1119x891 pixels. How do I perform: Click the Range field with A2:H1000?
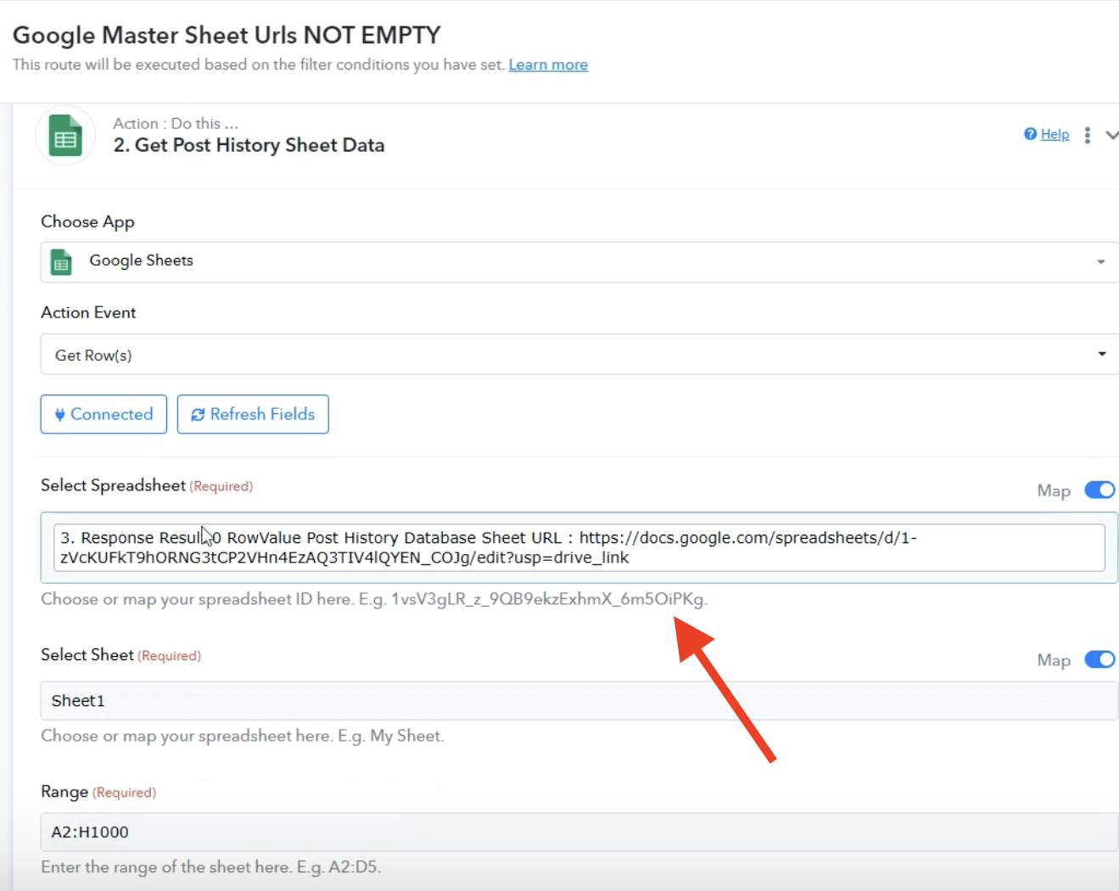pos(579,832)
